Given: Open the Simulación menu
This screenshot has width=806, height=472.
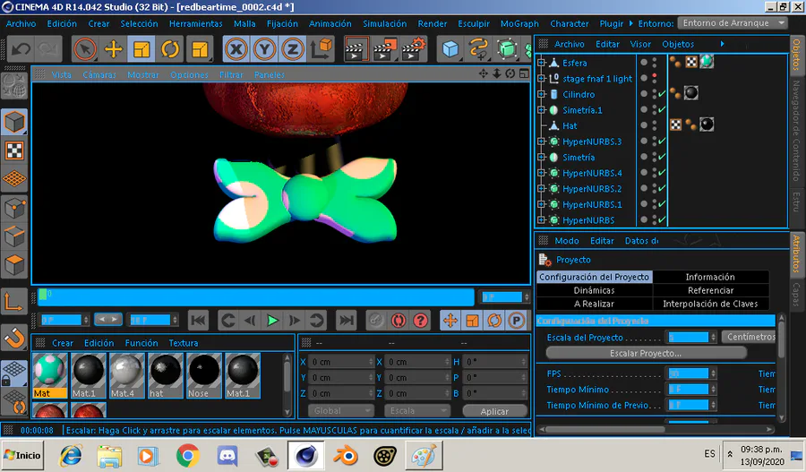Looking at the screenshot, I should 384,23.
